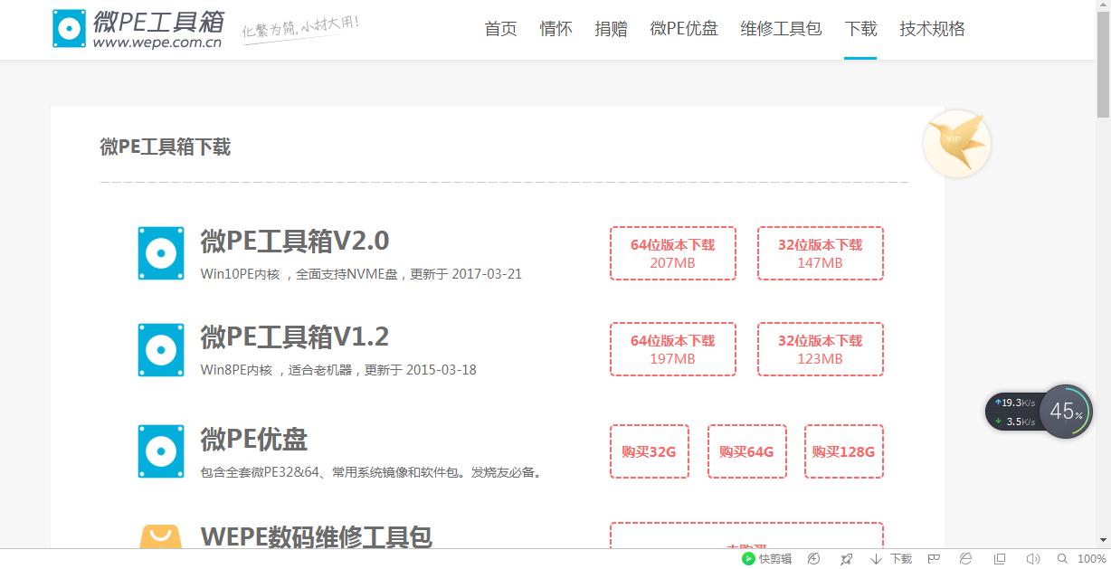This screenshot has height=569, width=1111.
Task: Open the 下载 manager in the status bar
Action: click(x=891, y=559)
